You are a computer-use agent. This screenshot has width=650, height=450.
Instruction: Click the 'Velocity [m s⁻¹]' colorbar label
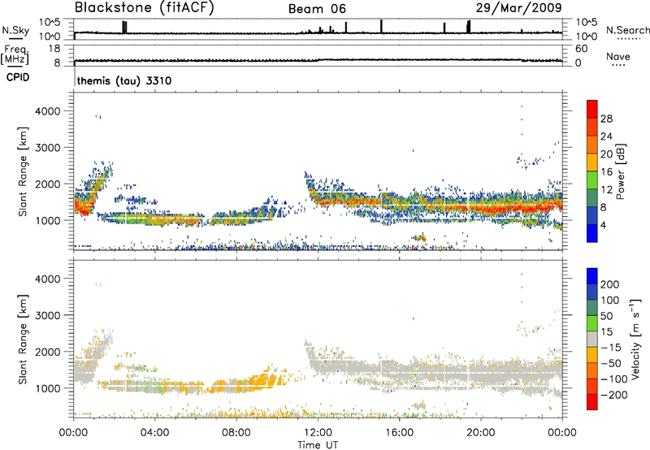(x=635, y=339)
